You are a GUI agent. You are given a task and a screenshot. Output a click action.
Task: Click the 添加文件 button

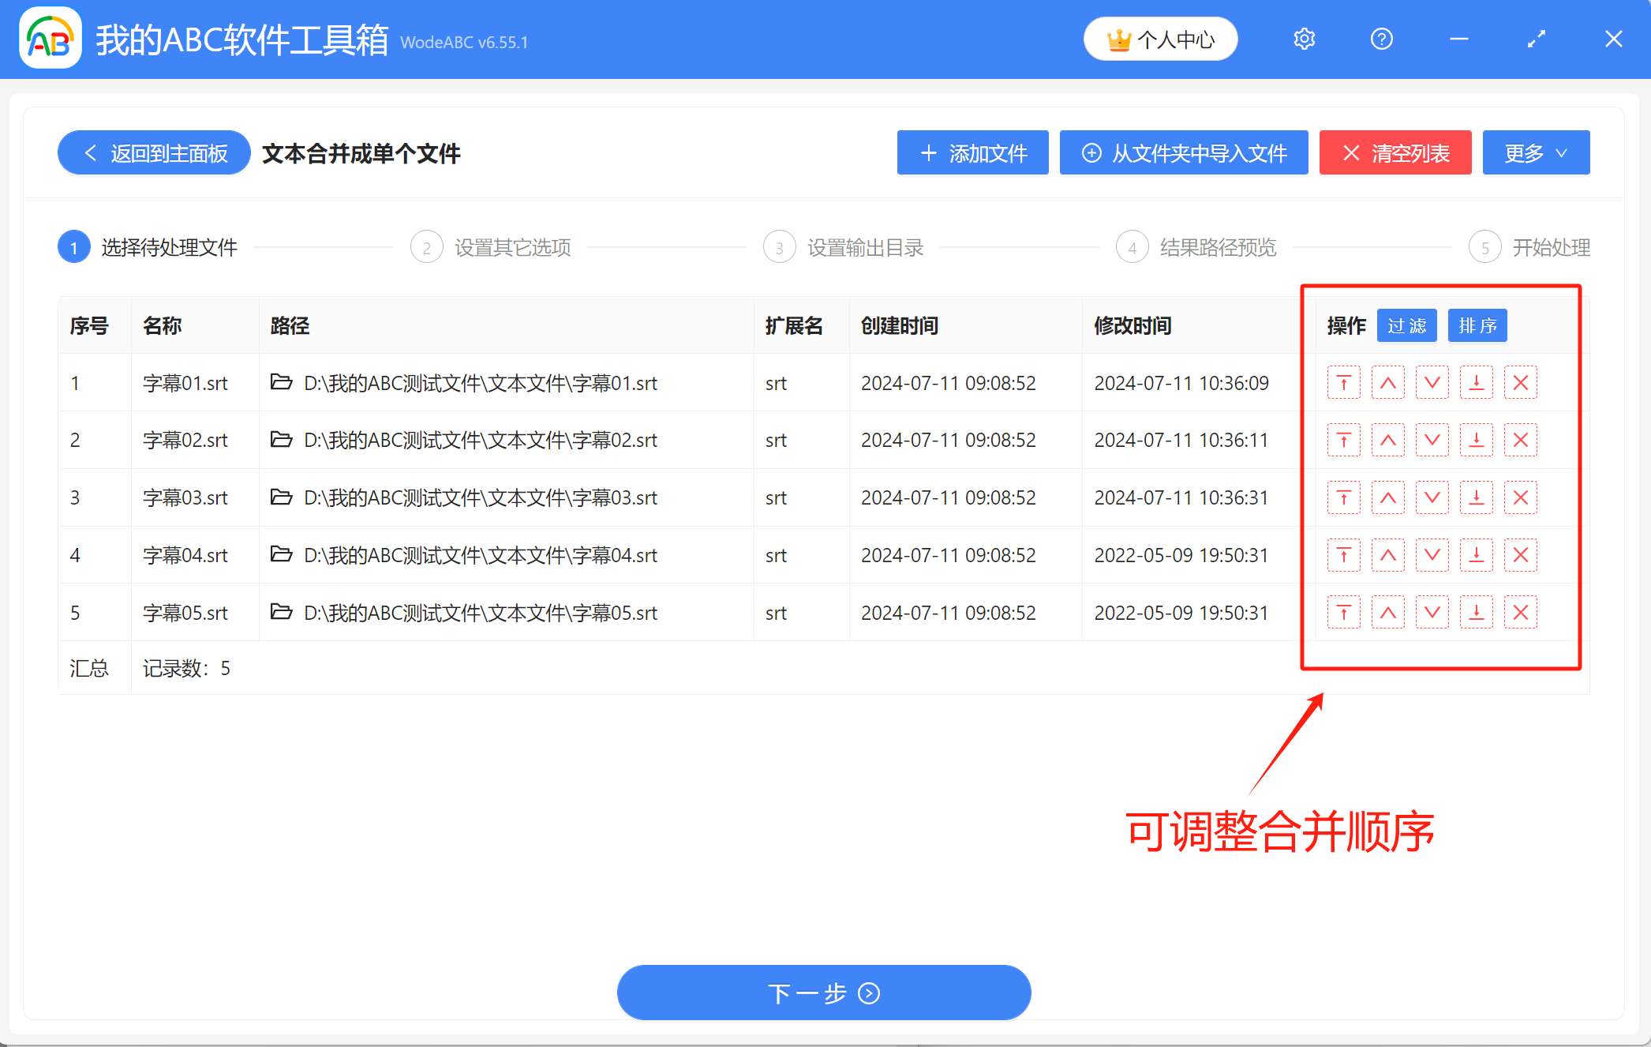pos(972,152)
